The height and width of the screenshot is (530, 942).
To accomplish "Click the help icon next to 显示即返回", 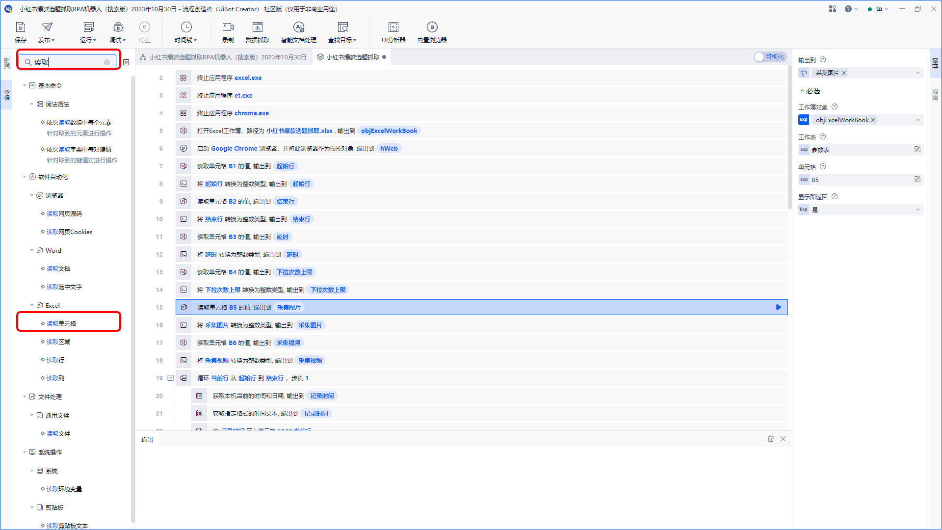I will 835,196.
